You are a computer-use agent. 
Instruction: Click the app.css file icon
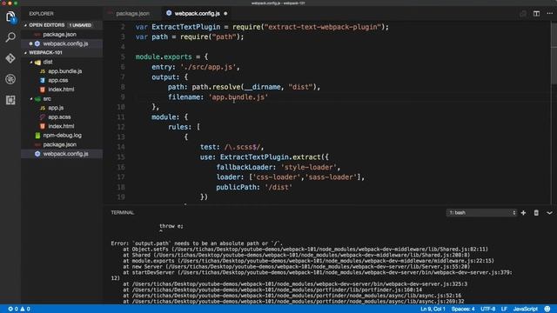pos(43,80)
